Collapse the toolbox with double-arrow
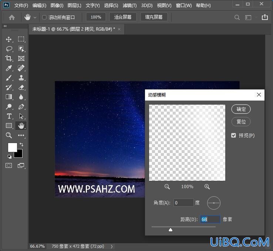Image resolution: width=273 pixels, height=251 pixels. click(5, 26)
